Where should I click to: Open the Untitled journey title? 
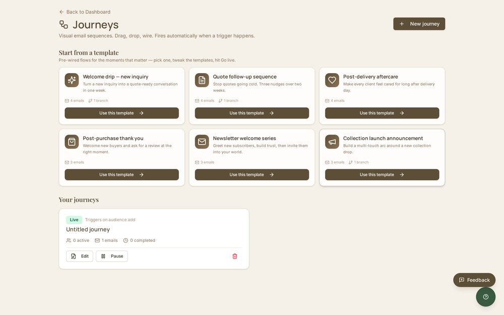point(88,229)
